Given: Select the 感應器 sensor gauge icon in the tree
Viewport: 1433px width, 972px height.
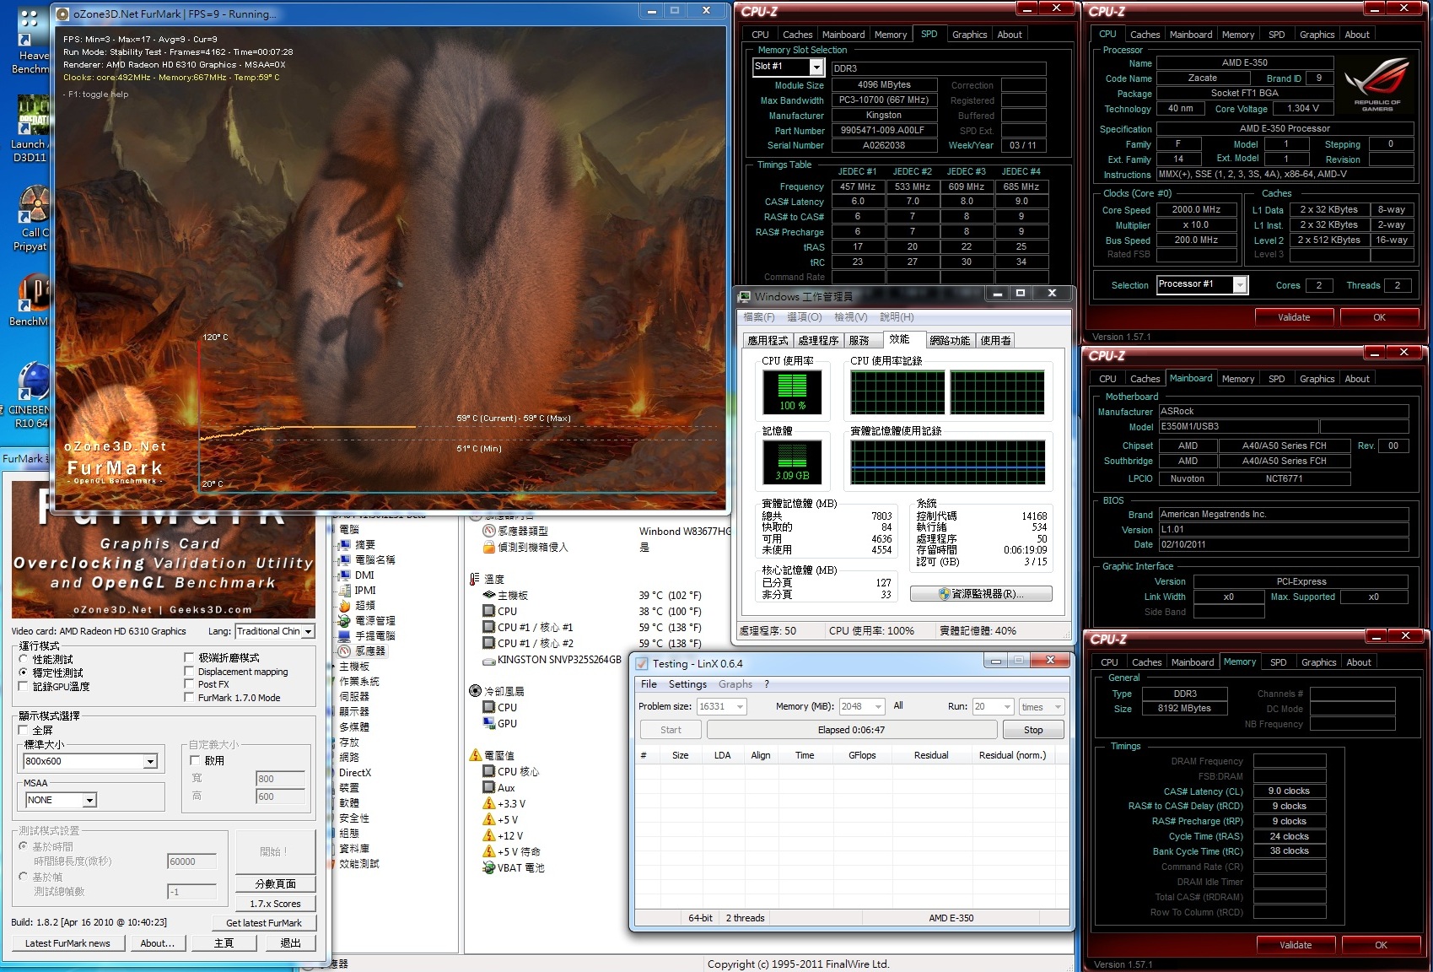Looking at the screenshot, I should (x=344, y=651).
